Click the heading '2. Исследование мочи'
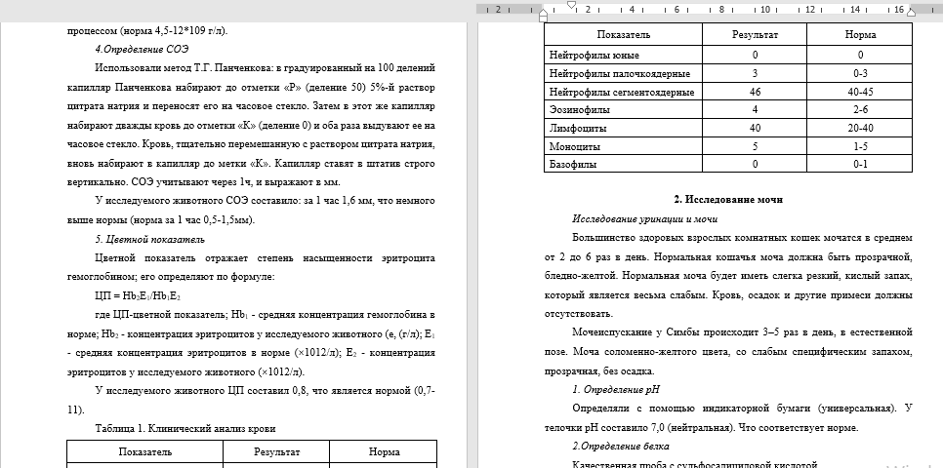 pos(728,200)
